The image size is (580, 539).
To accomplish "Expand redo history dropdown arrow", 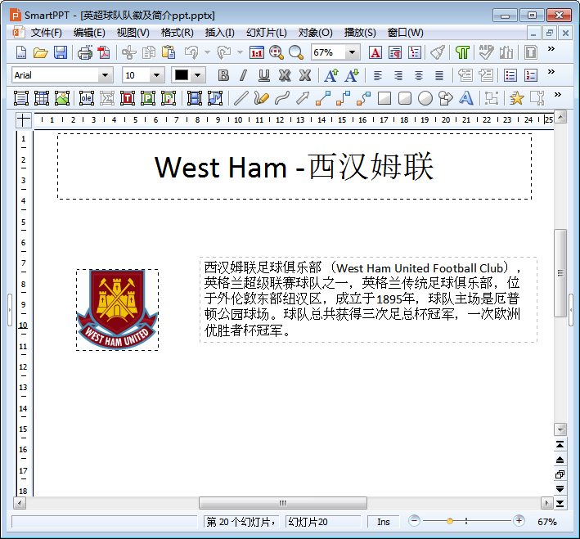I will click(x=240, y=52).
